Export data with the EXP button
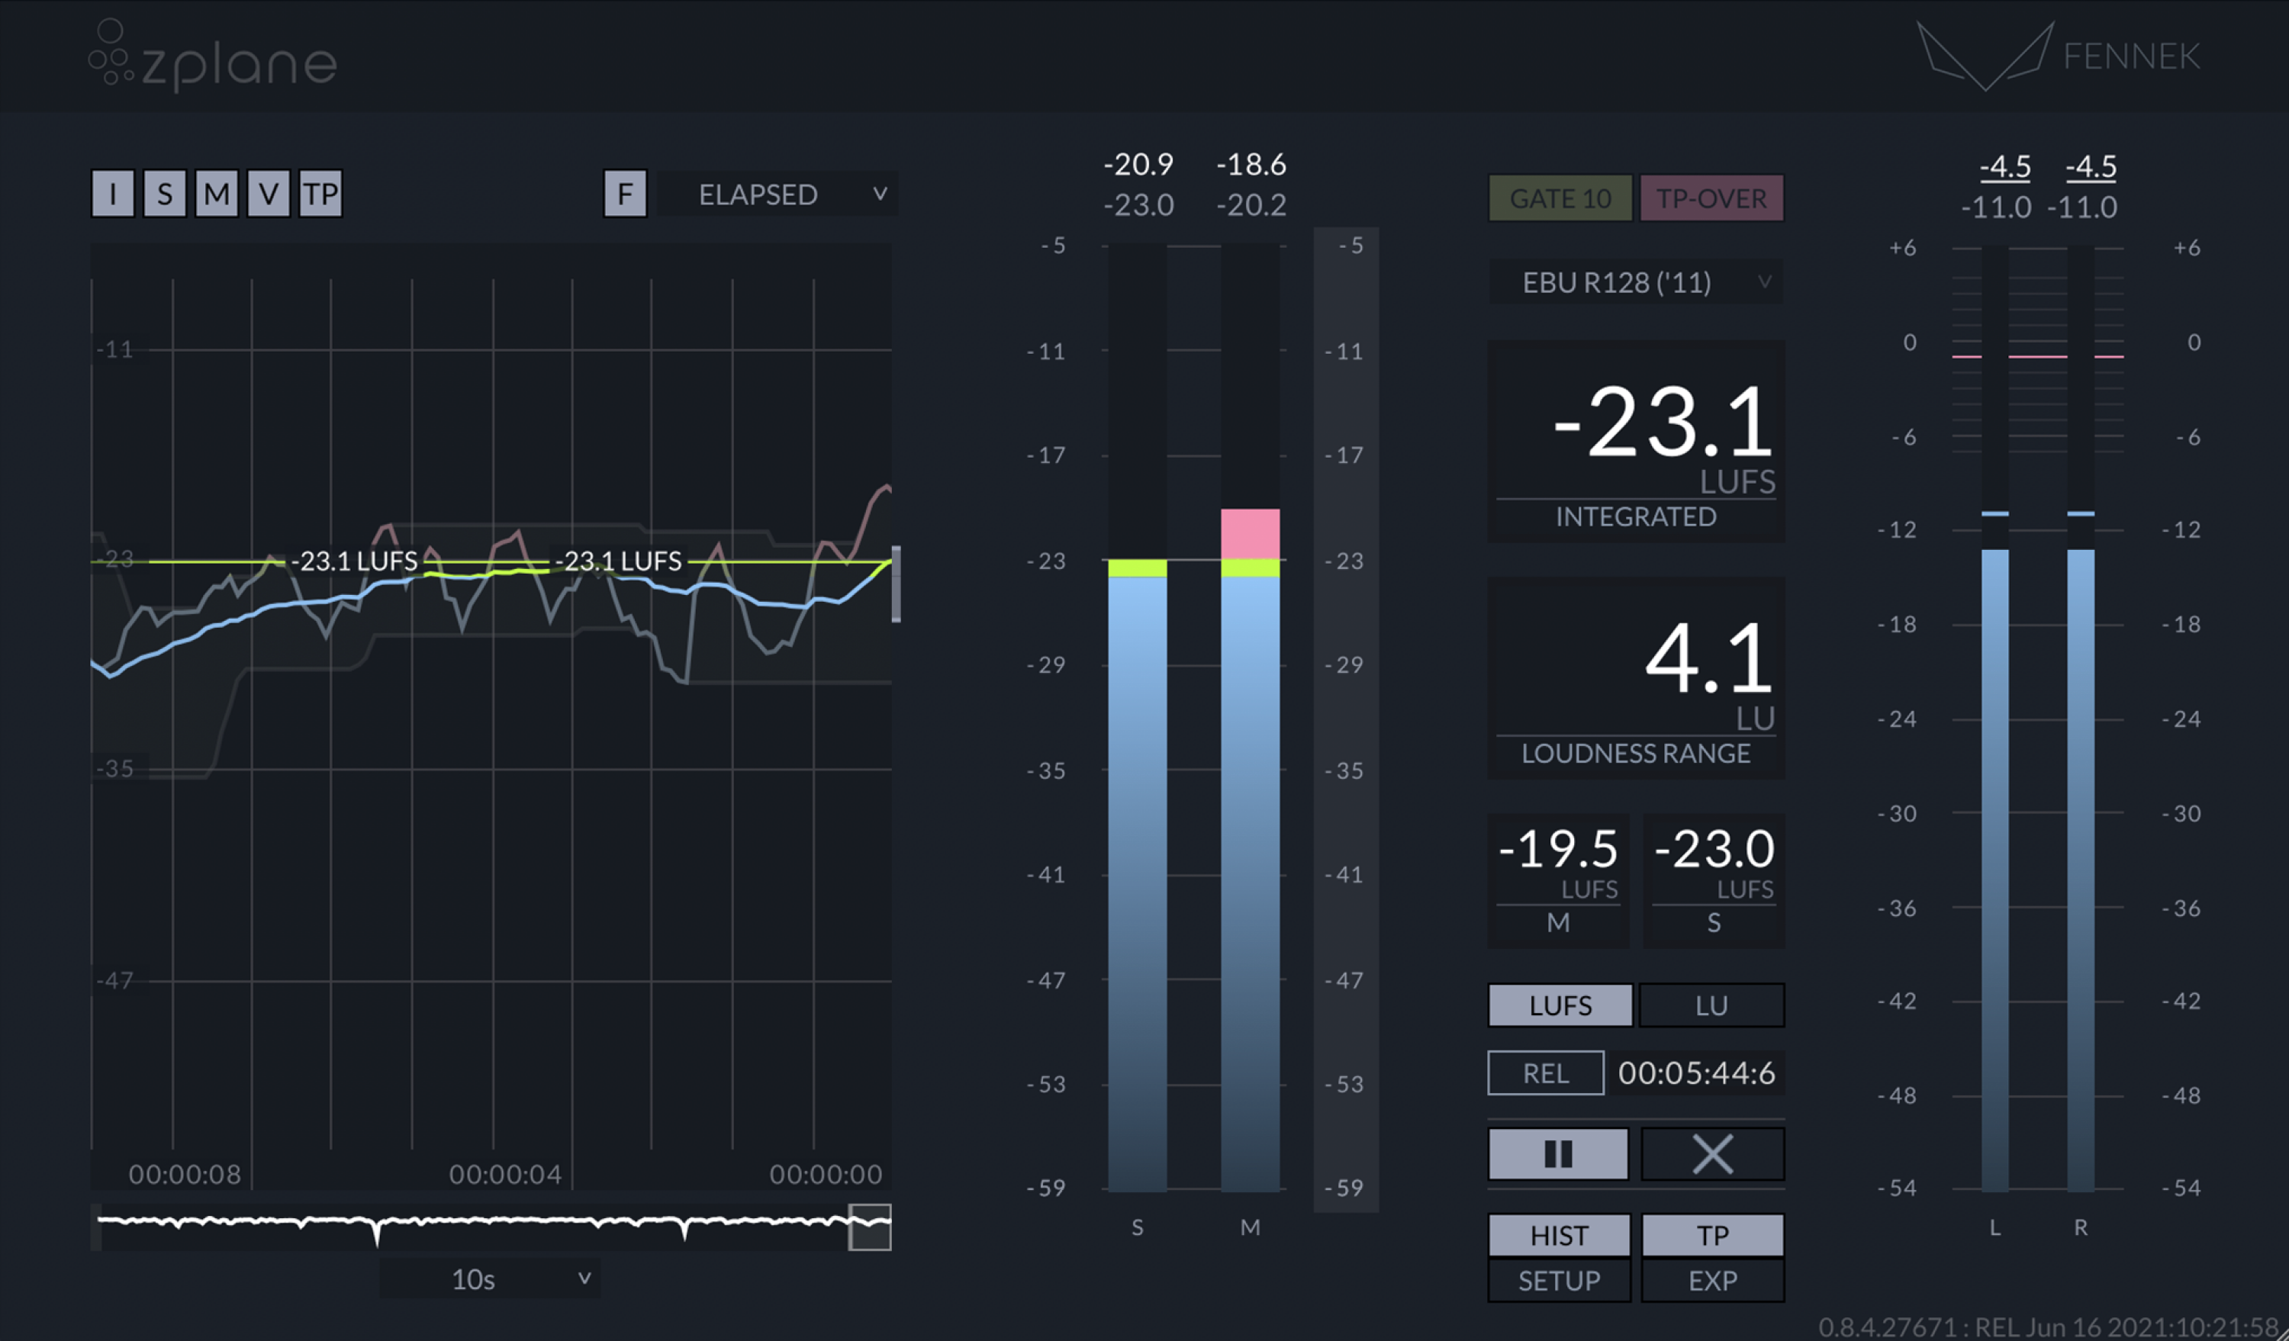This screenshot has height=1341, width=2289. coord(1711,1281)
